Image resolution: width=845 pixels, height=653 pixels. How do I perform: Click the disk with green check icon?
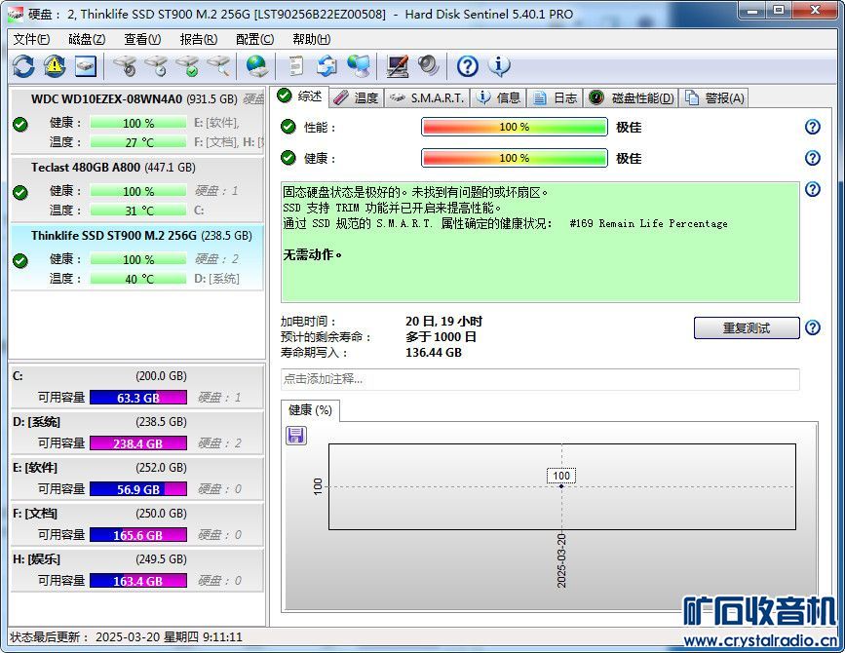coord(187,67)
